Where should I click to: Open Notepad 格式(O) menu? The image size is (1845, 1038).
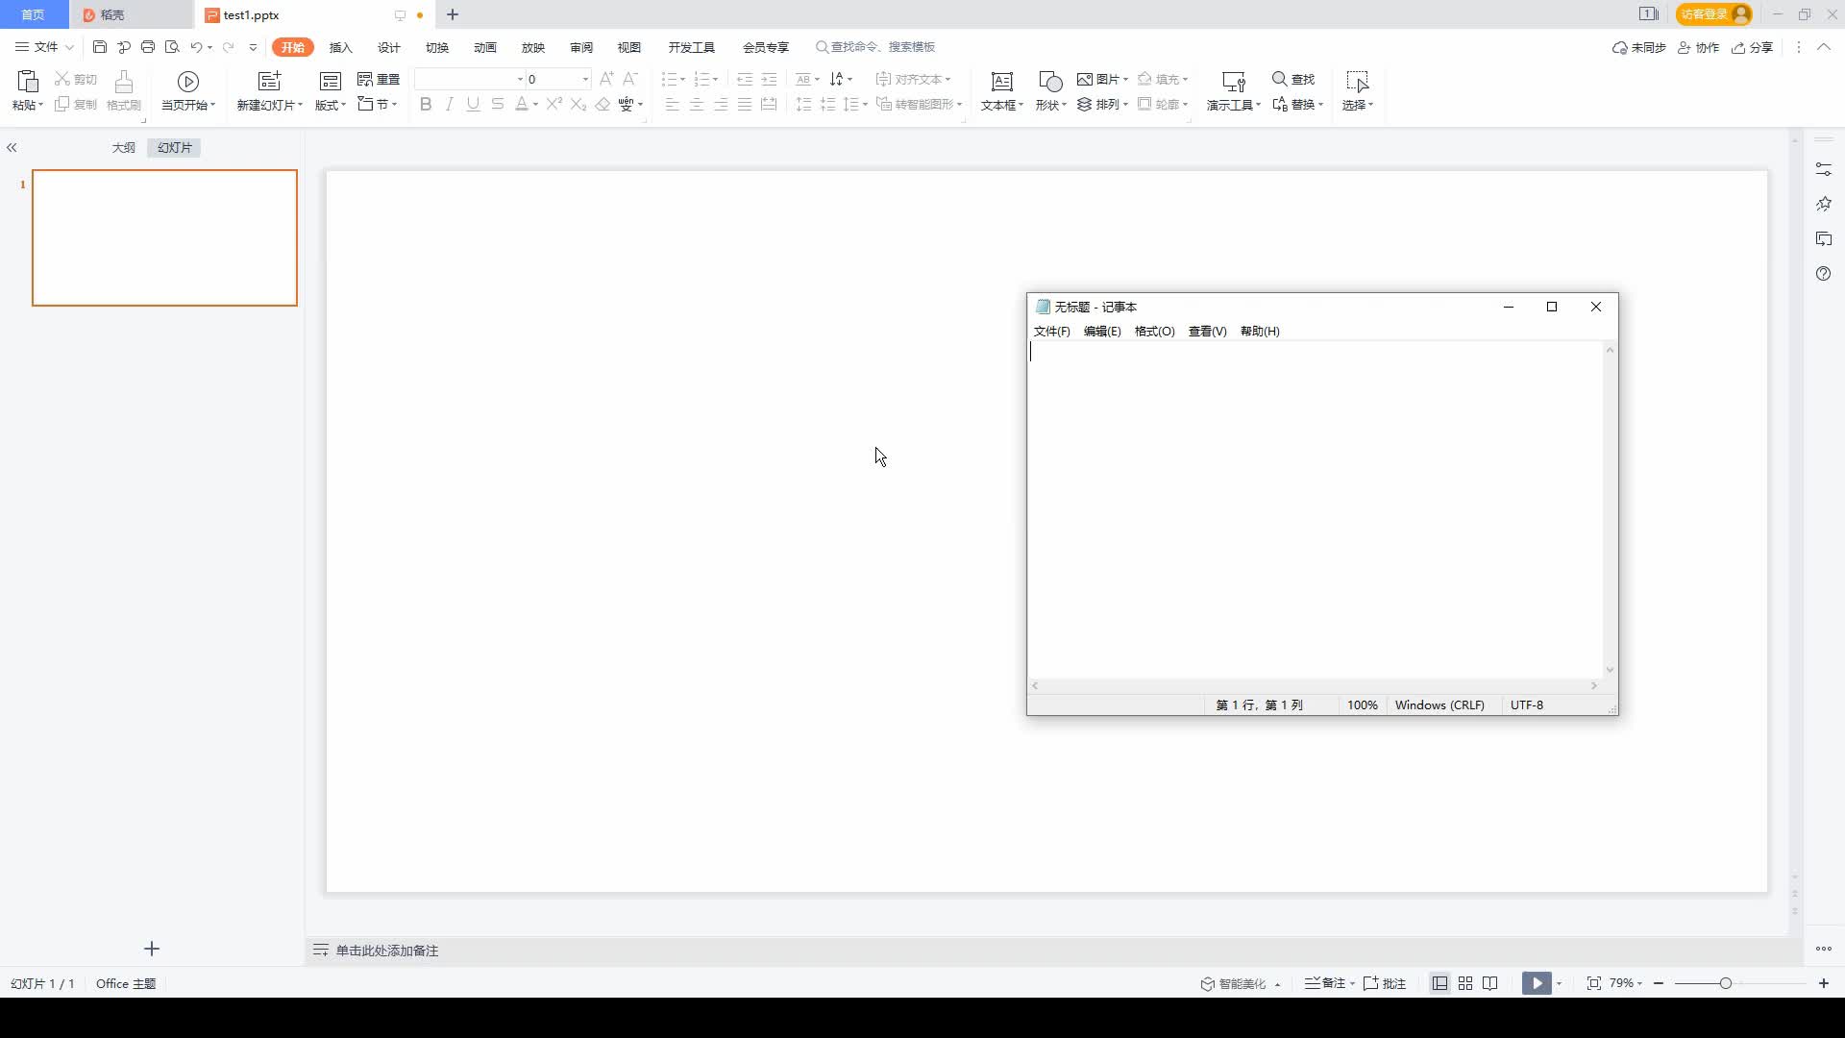(x=1155, y=332)
